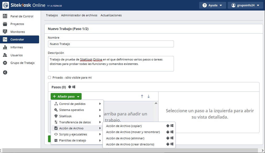Enable the Privado checkbox
The height and width of the screenshot is (153, 265).
[x=49, y=78]
